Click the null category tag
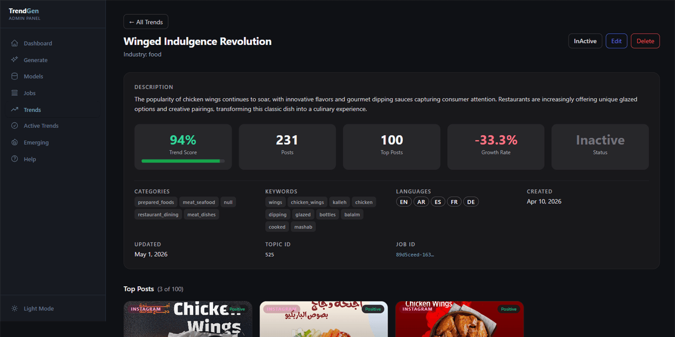The image size is (675, 337). pyautogui.click(x=228, y=202)
